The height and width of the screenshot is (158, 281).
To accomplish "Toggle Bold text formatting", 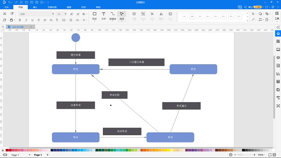I will pos(20,20).
